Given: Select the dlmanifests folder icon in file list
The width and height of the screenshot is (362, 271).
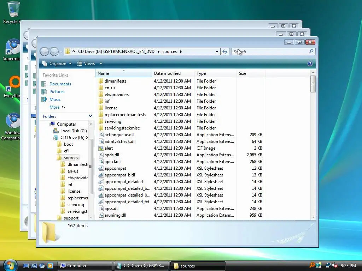Looking at the screenshot, I should click(x=101, y=81).
